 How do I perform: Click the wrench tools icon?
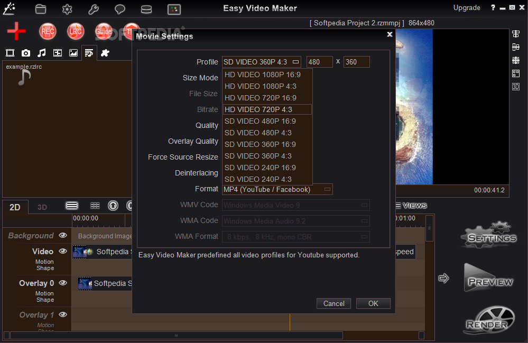tap(93, 9)
